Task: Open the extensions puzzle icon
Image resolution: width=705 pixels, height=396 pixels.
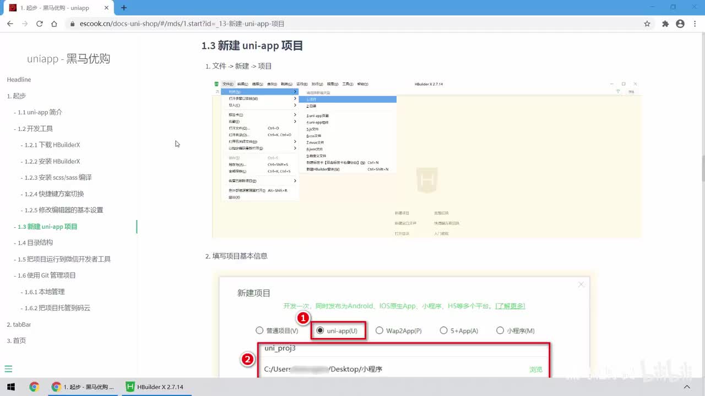Action: pyautogui.click(x=665, y=24)
